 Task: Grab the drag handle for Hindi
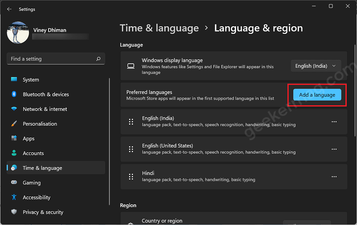pyautogui.click(x=131, y=176)
